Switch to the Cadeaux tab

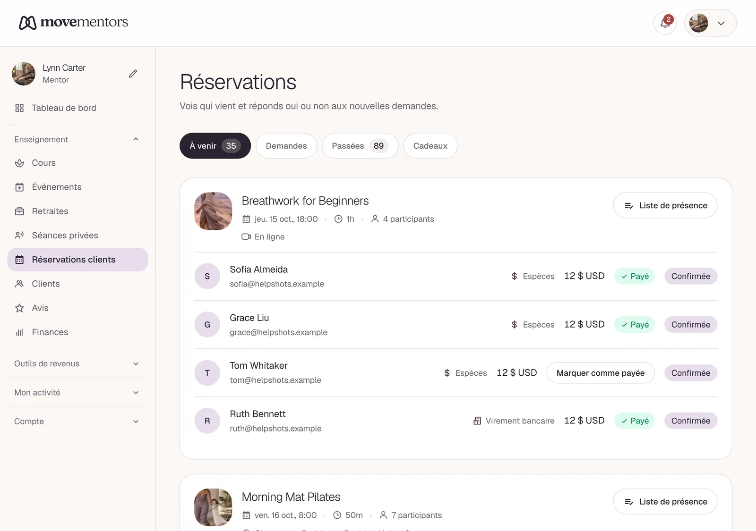tap(430, 146)
